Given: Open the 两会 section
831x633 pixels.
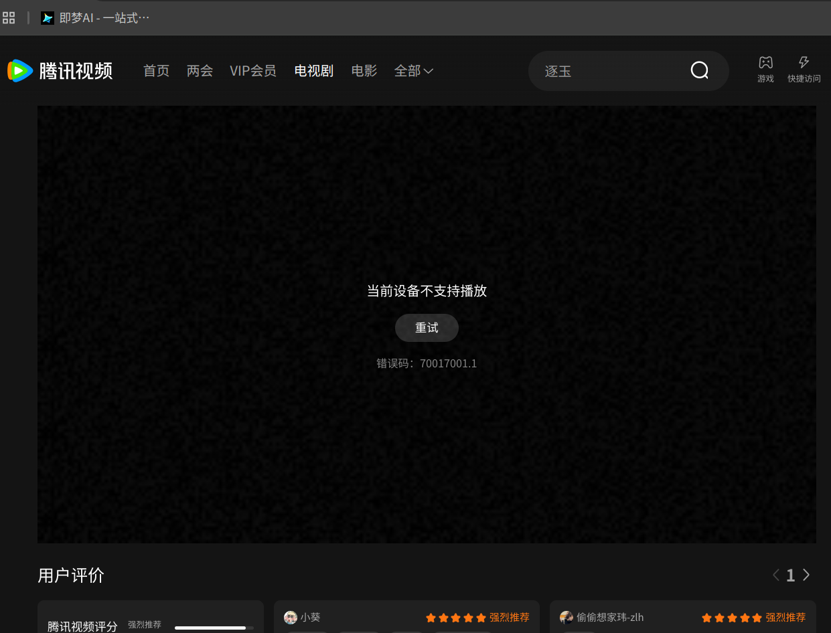Looking at the screenshot, I should click(x=200, y=70).
